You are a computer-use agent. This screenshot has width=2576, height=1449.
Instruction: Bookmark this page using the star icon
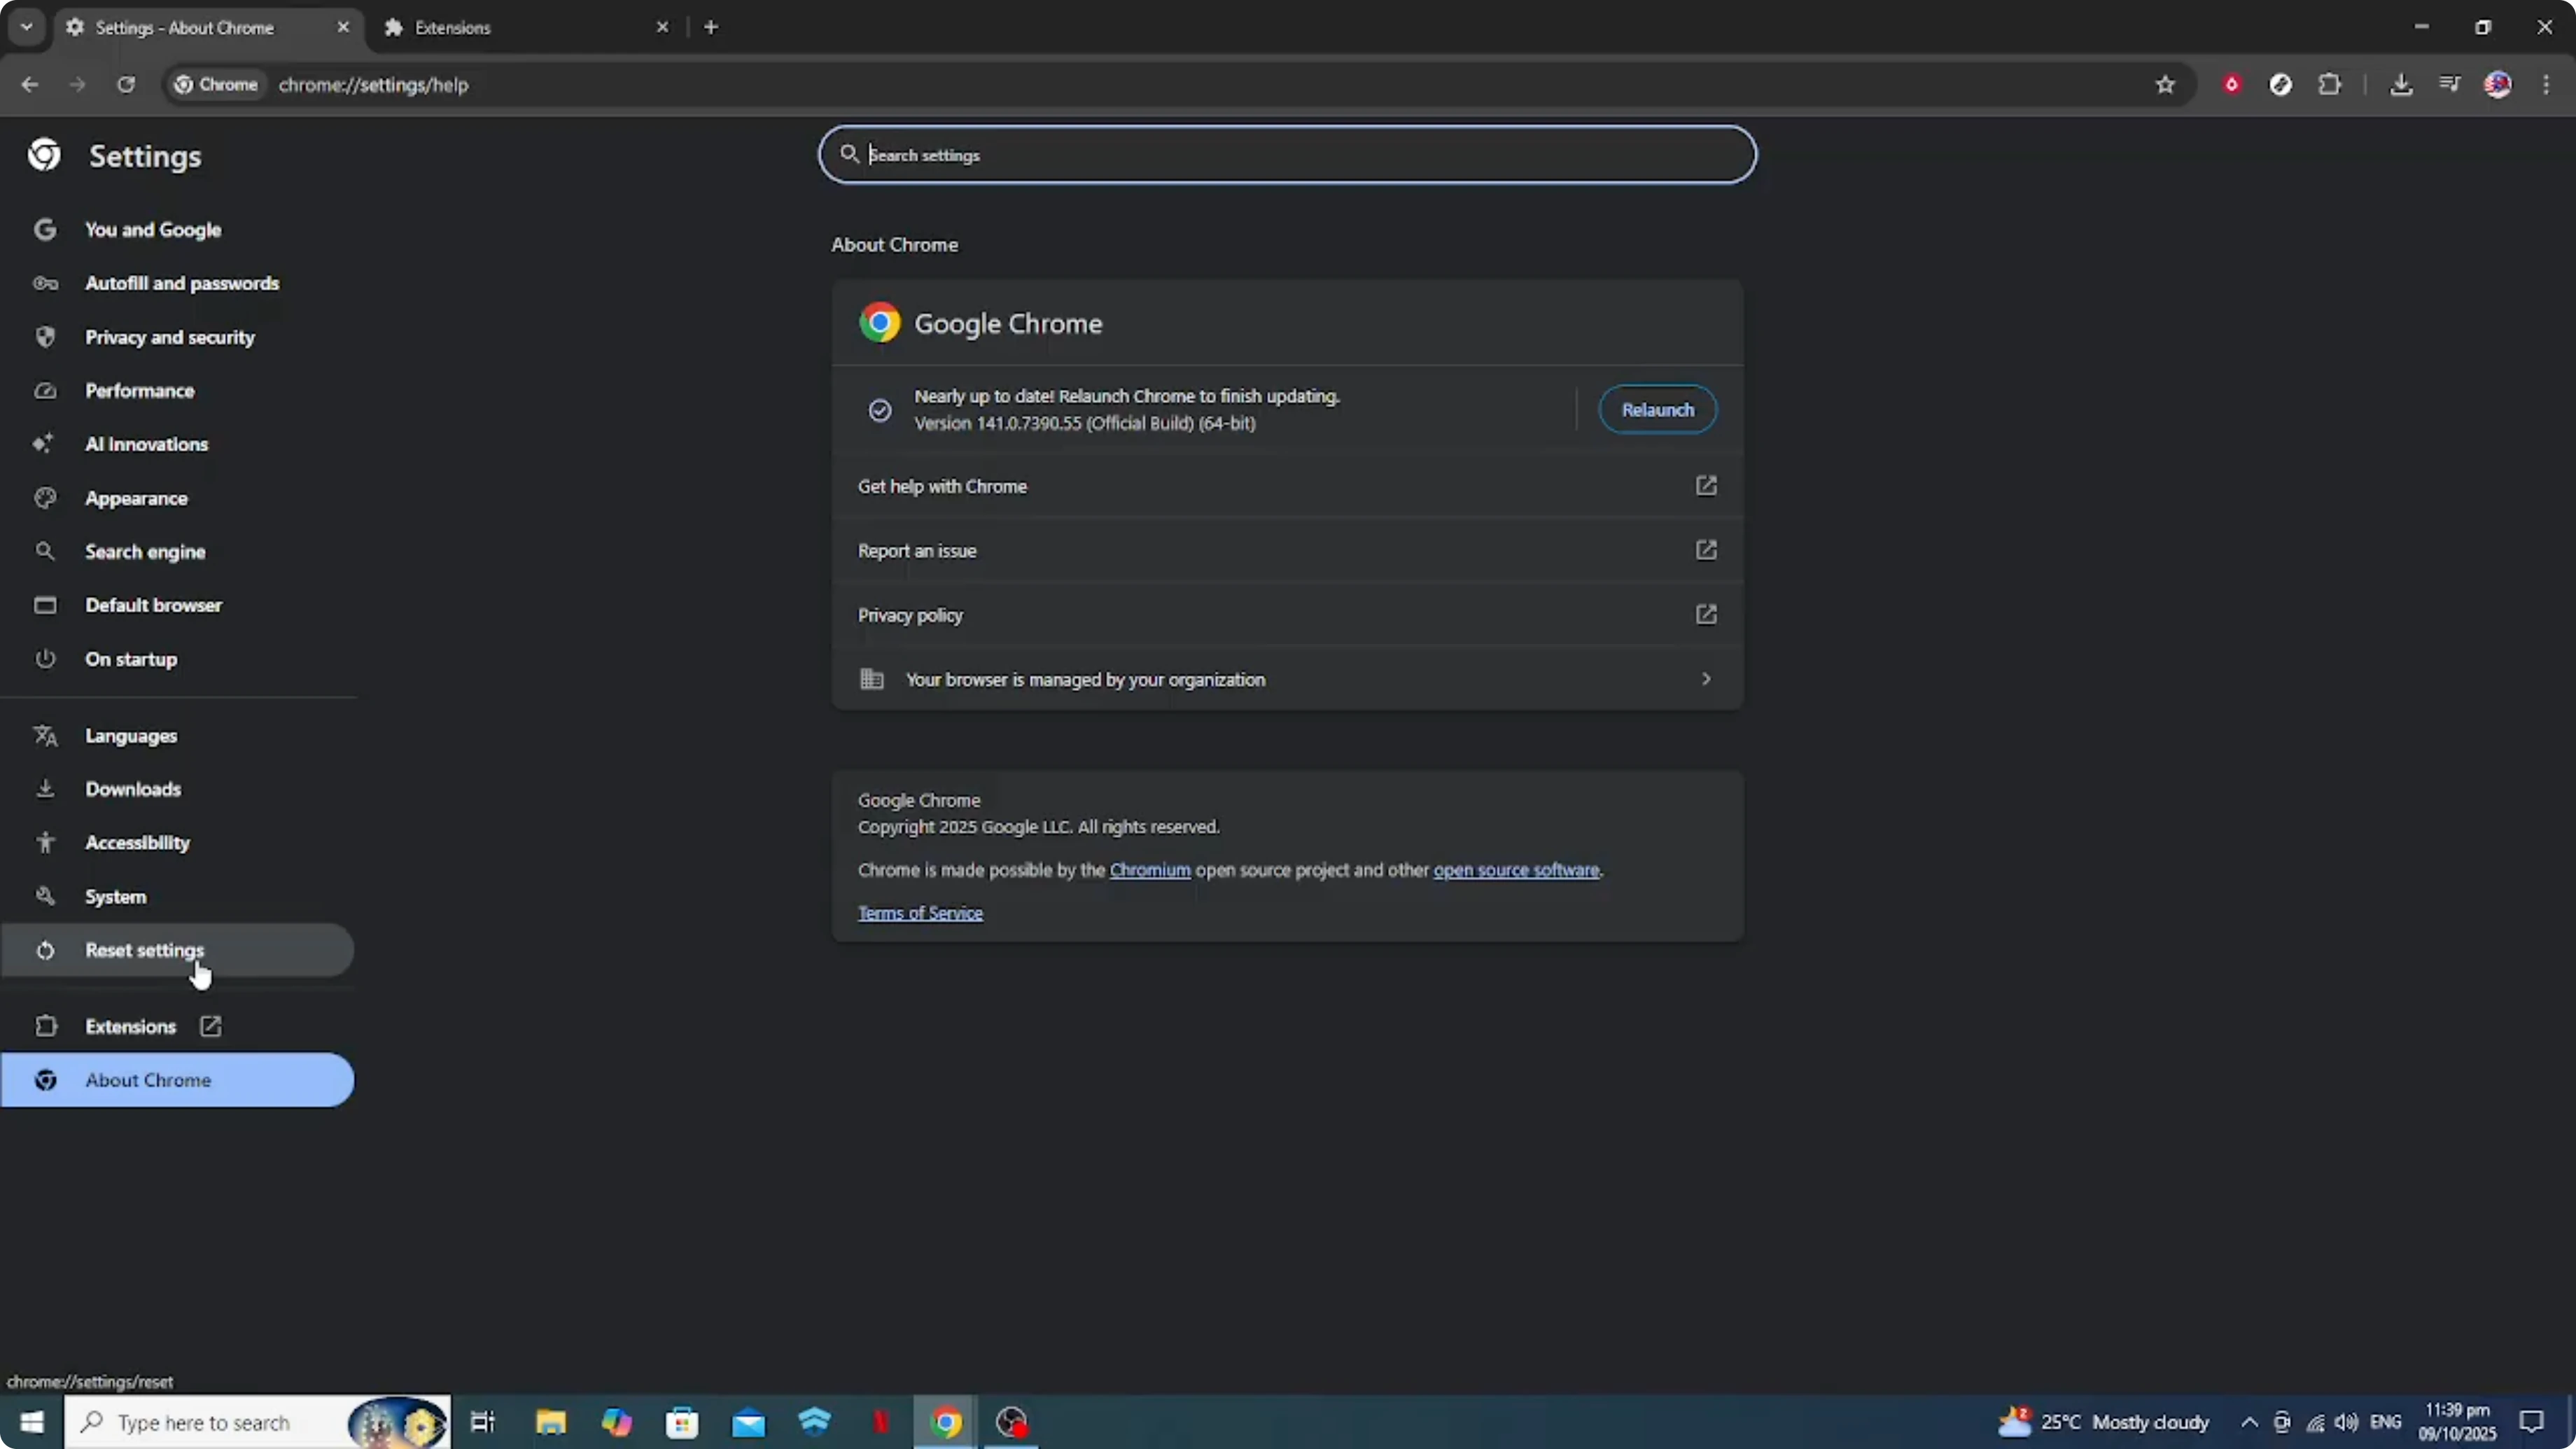[x=2164, y=85]
